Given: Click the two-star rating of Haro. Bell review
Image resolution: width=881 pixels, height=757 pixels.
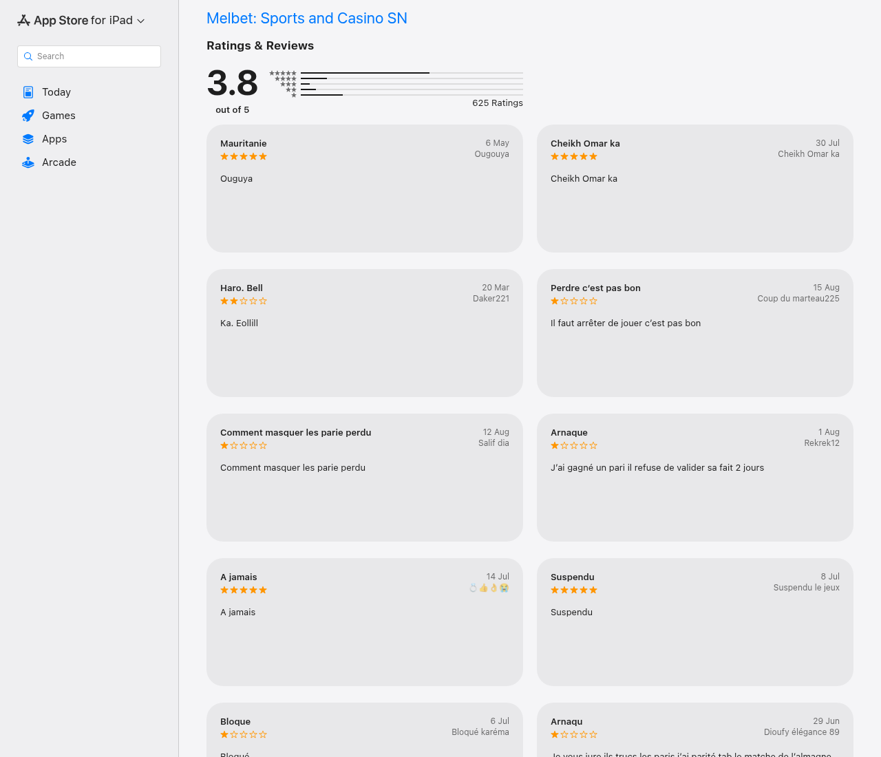Looking at the screenshot, I should click(x=244, y=301).
